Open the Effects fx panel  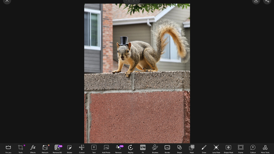[x=33, y=149]
